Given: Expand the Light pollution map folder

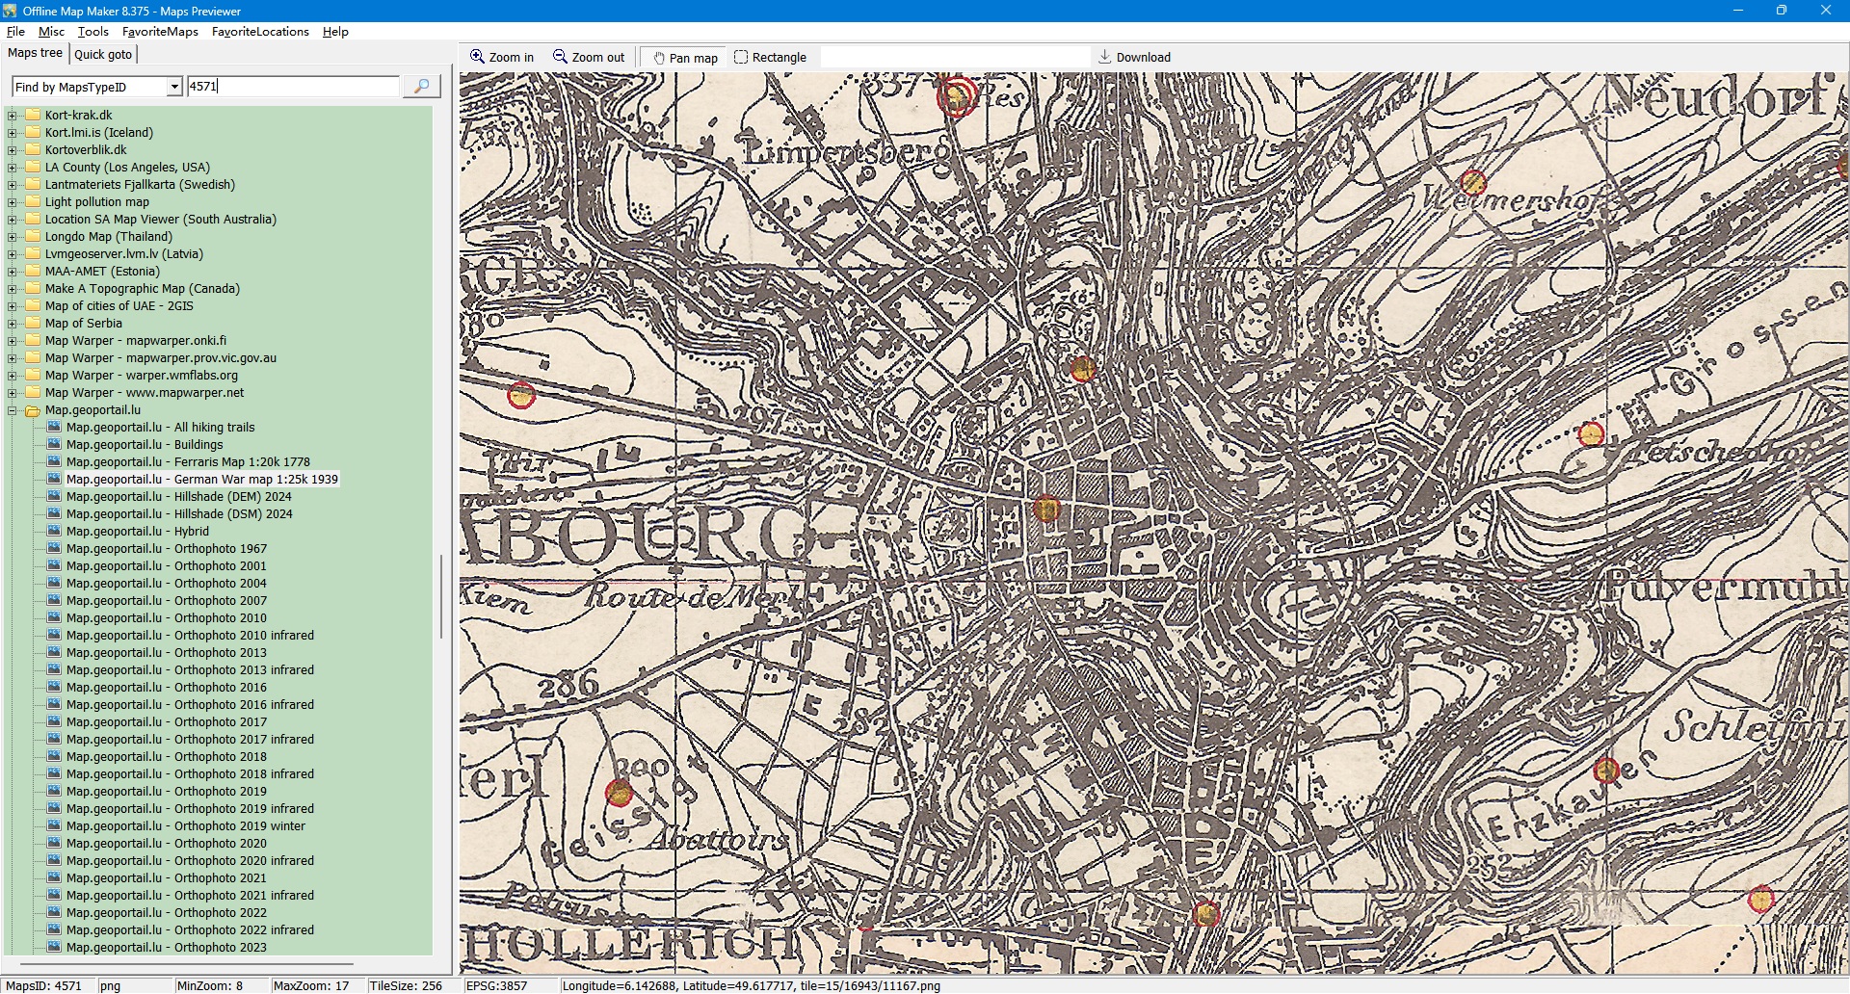Looking at the screenshot, I should pyautogui.click(x=13, y=202).
